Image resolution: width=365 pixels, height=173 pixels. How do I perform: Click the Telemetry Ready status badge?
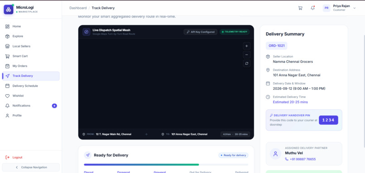coord(235,32)
